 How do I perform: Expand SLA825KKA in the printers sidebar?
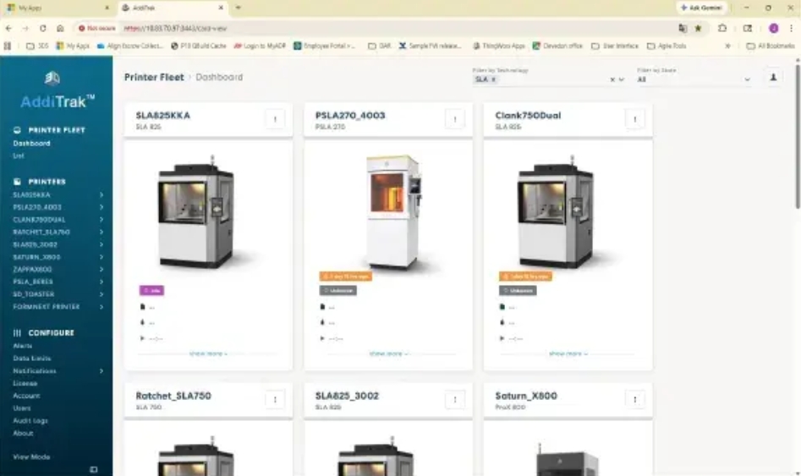101,194
